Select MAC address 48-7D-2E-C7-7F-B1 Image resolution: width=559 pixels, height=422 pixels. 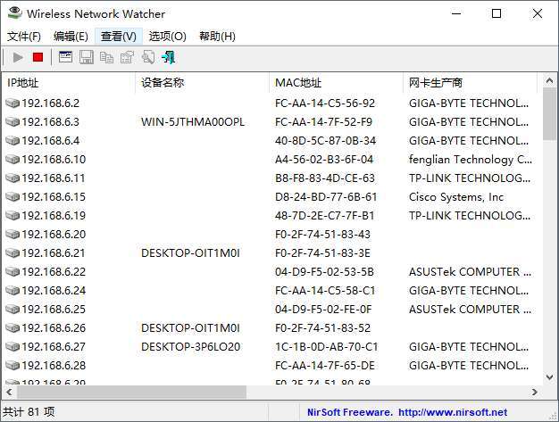[324, 216]
